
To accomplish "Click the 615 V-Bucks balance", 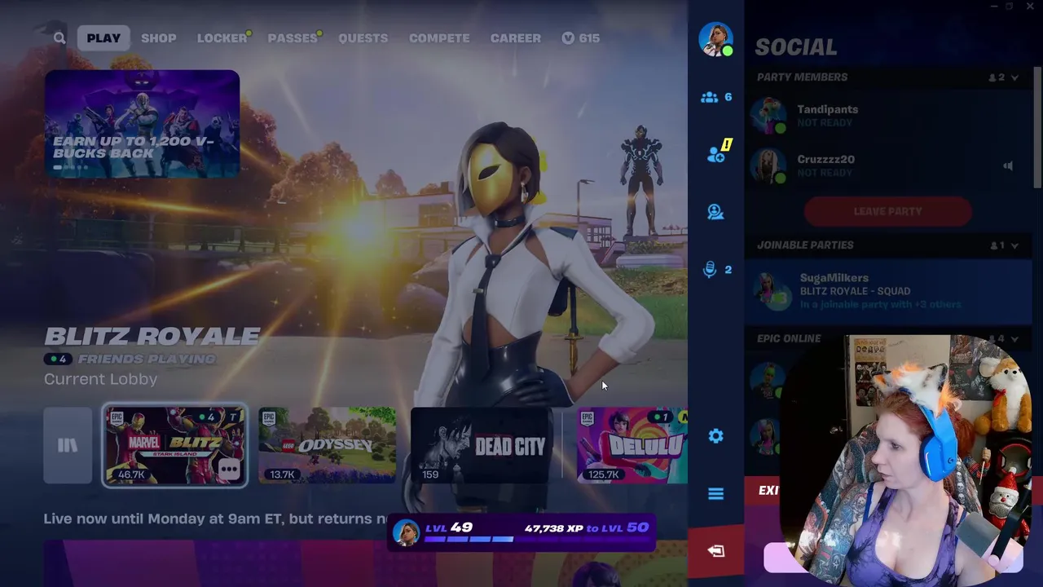I will 581,38.
